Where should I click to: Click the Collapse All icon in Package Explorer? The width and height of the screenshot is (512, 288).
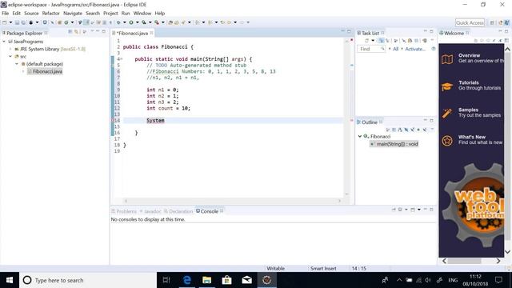pos(70,32)
